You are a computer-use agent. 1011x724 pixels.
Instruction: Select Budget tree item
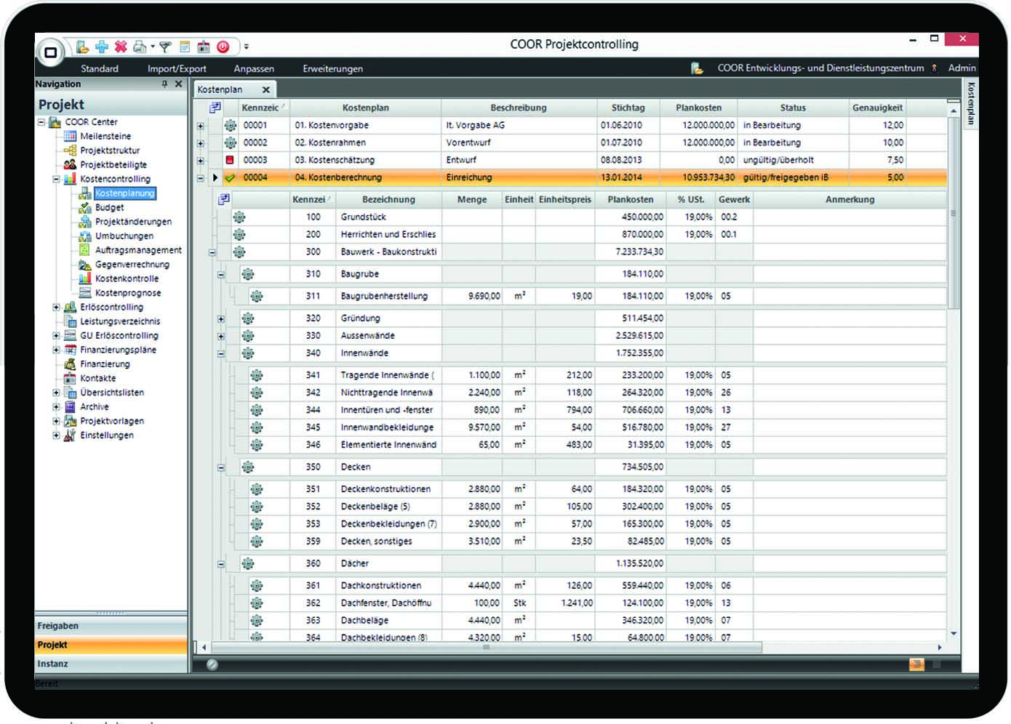110,207
